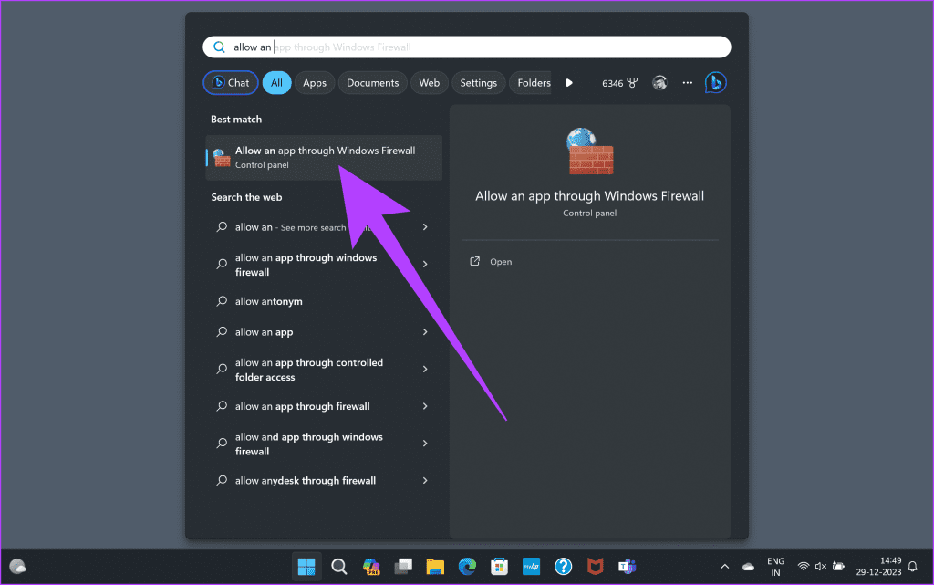Image resolution: width=934 pixels, height=585 pixels.
Task: Switch to the Settings search filter tab
Action: click(x=478, y=82)
